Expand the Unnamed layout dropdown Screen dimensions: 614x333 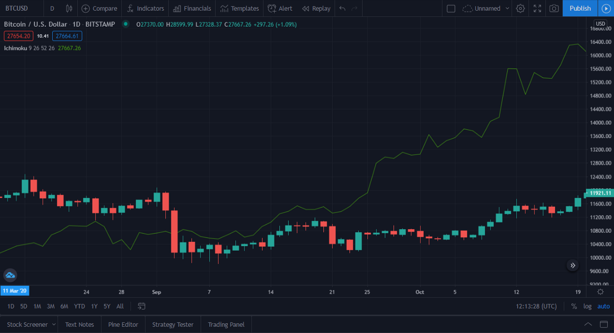508,8
